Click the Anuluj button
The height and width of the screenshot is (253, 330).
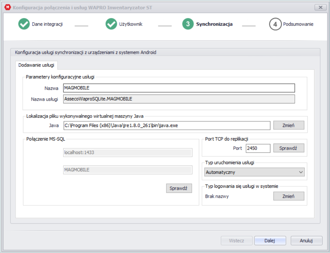[306, 241]
